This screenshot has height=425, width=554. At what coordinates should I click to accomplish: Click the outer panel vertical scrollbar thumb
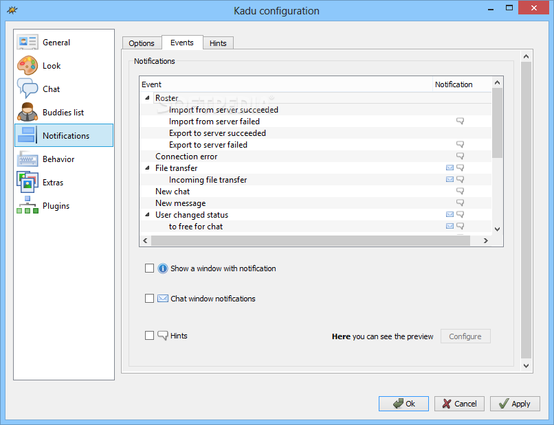click(x=526, y=210)
